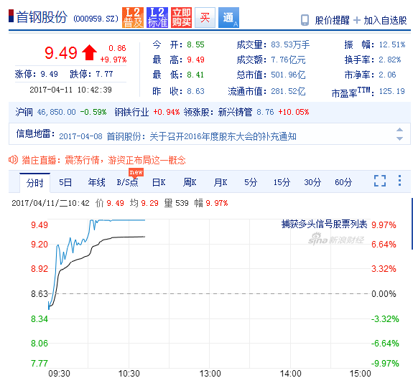Screen dimensions: 413x378
Task: Switch to the 5分 chart tab
Action: [x=251, y=182]
